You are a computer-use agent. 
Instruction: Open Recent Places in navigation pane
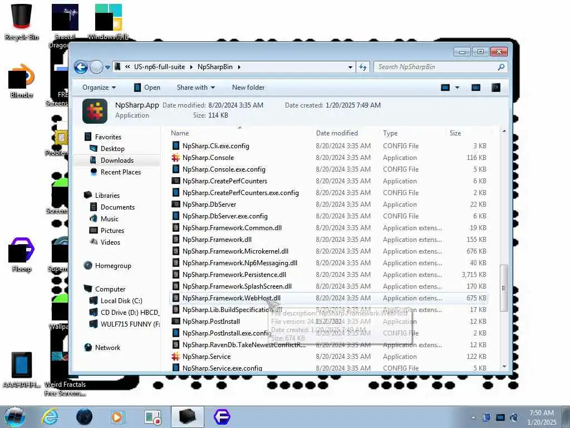point(120,172)
